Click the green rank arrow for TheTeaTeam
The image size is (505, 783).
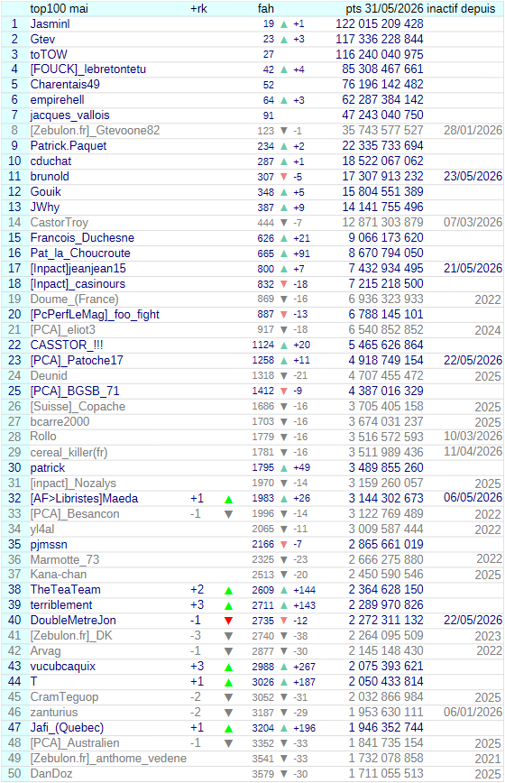pyautogui.click(x=228, y=590)
